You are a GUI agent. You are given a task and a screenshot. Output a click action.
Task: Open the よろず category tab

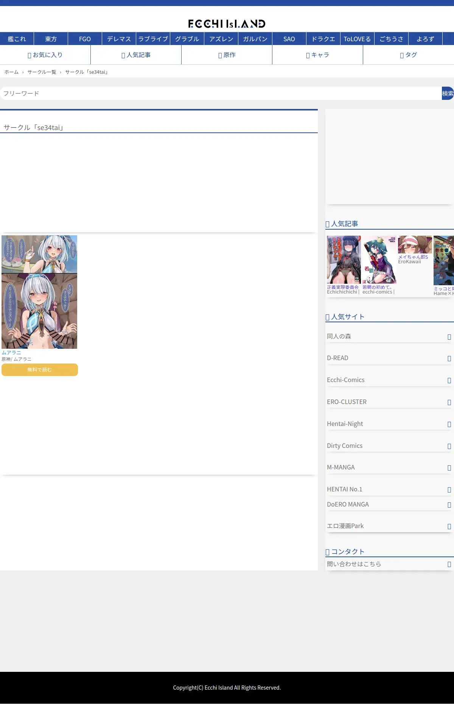[x=425, y=39]
